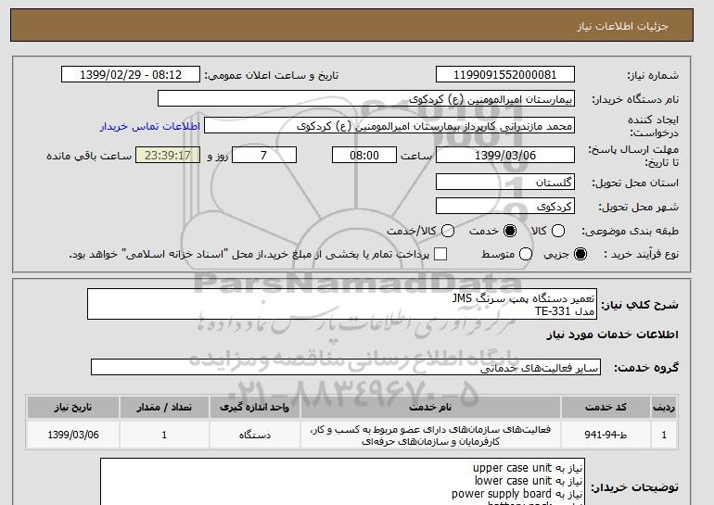Click the کد خدمت column header
The height and width of the screenshot is (505, 714).
pyautogui.click(x=606, y=407)
